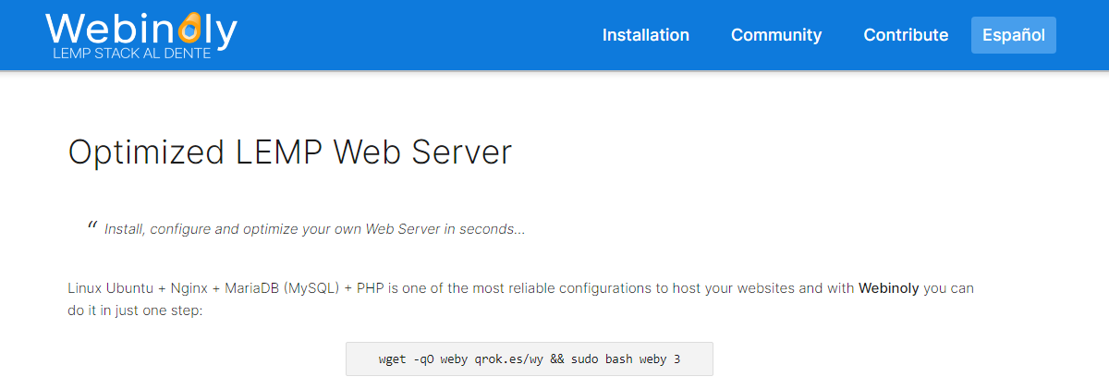The image size is (1109, 389).
Task: Switch language with the Español button
Action: (x=1014, y=35)
